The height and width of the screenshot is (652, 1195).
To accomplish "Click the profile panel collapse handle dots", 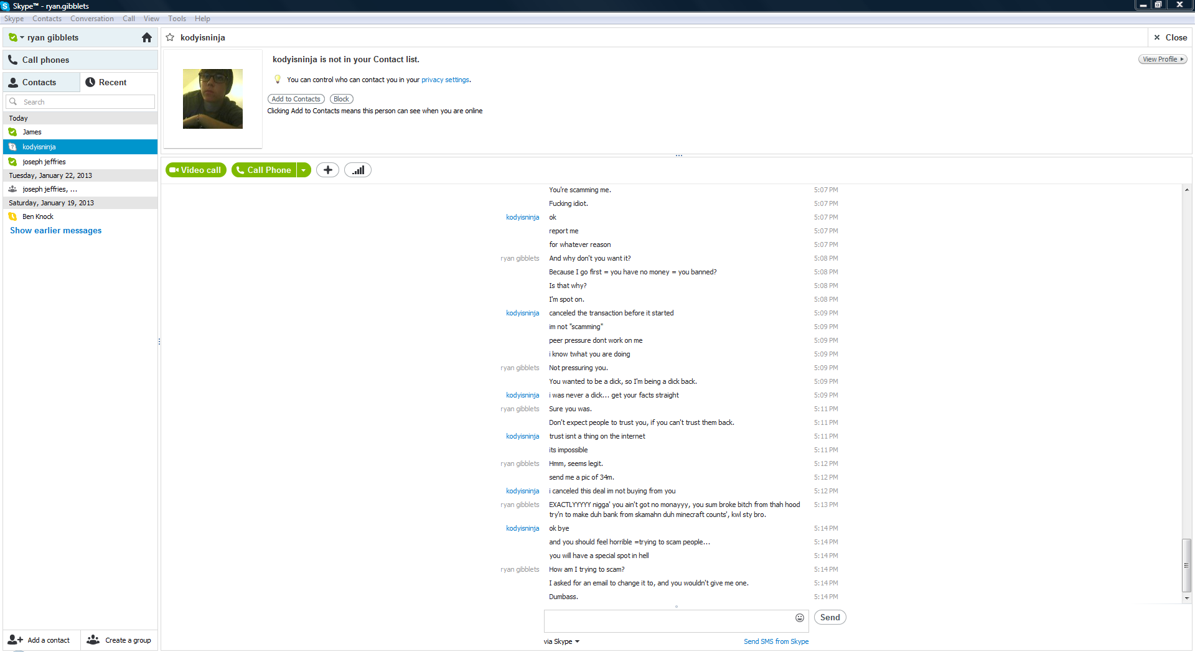I will (679, 156).
